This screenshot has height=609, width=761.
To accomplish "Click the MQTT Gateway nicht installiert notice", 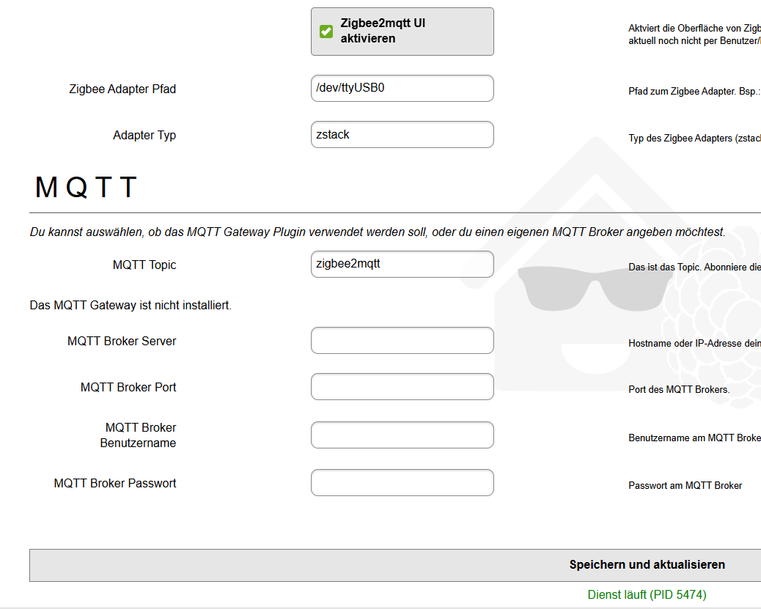I will point(130,305).
